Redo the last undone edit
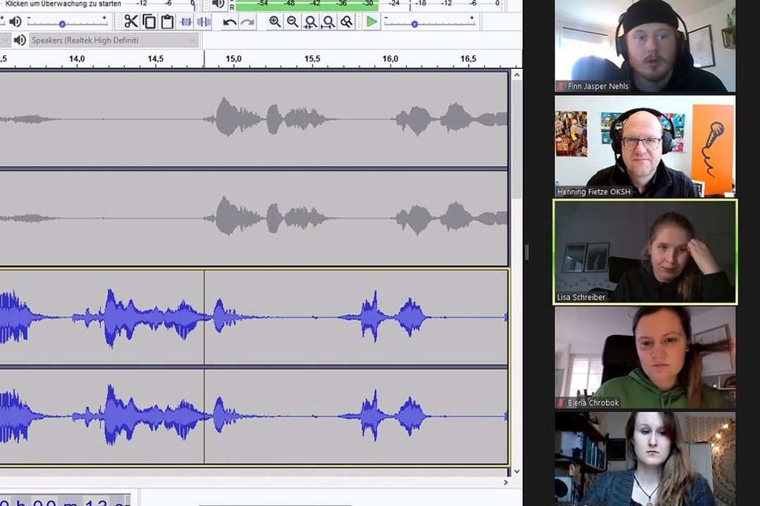The height and width of the screenshot is (506, 760). coord(248,22)
